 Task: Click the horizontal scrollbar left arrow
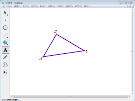[11, 96]
